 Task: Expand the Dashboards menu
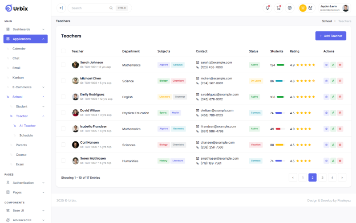25,29
